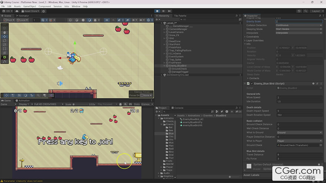Screen dimensions: 326x183
Task: Toggle Enemy_Blue Bird script enabled checkbox
Action: coord(252,84)
